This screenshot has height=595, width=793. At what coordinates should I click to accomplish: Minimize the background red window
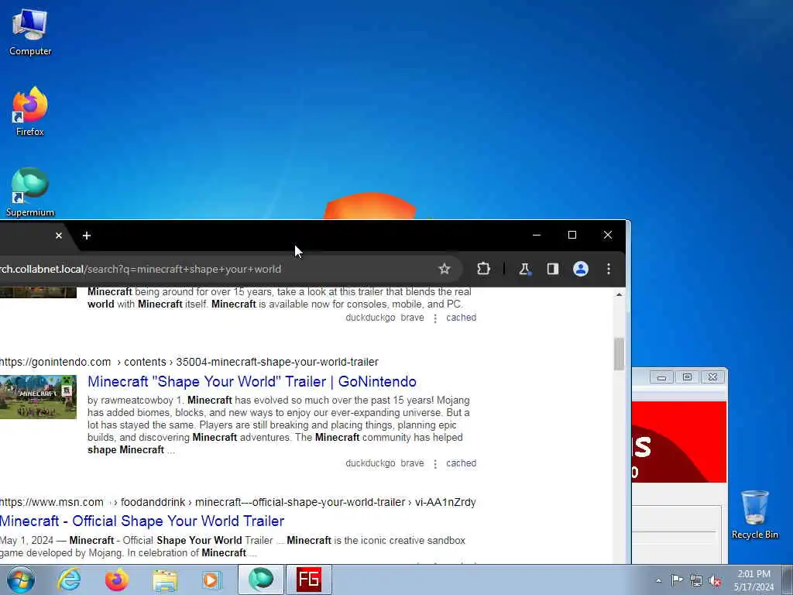click(661, 377)
